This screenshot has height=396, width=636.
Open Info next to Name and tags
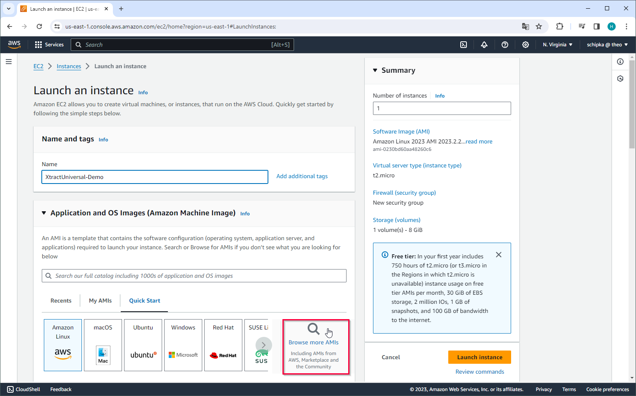[103, 140]
